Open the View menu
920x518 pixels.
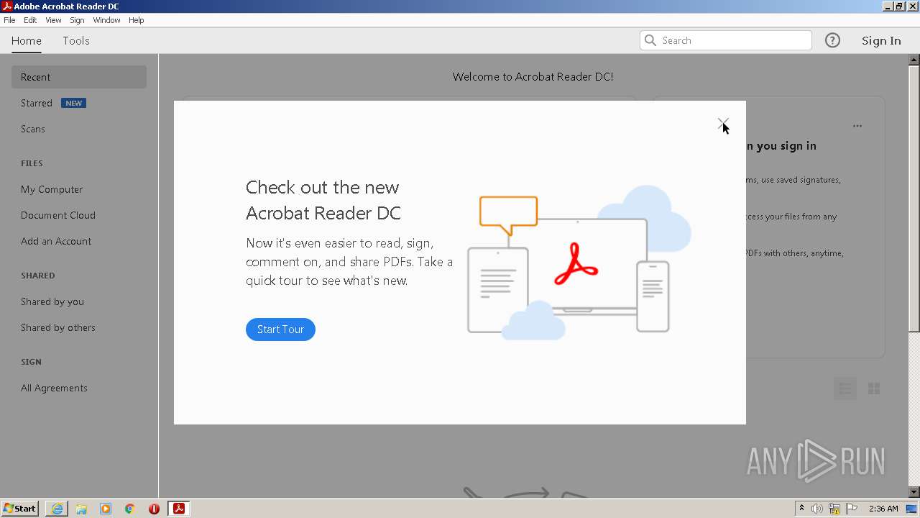click(x=54, y=20)
